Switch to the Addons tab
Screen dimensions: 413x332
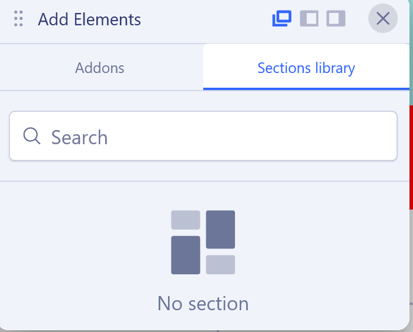(100, 68)
